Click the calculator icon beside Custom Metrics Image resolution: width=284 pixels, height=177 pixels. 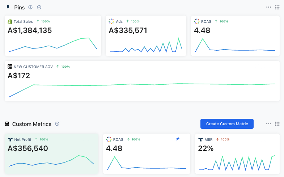7,124
